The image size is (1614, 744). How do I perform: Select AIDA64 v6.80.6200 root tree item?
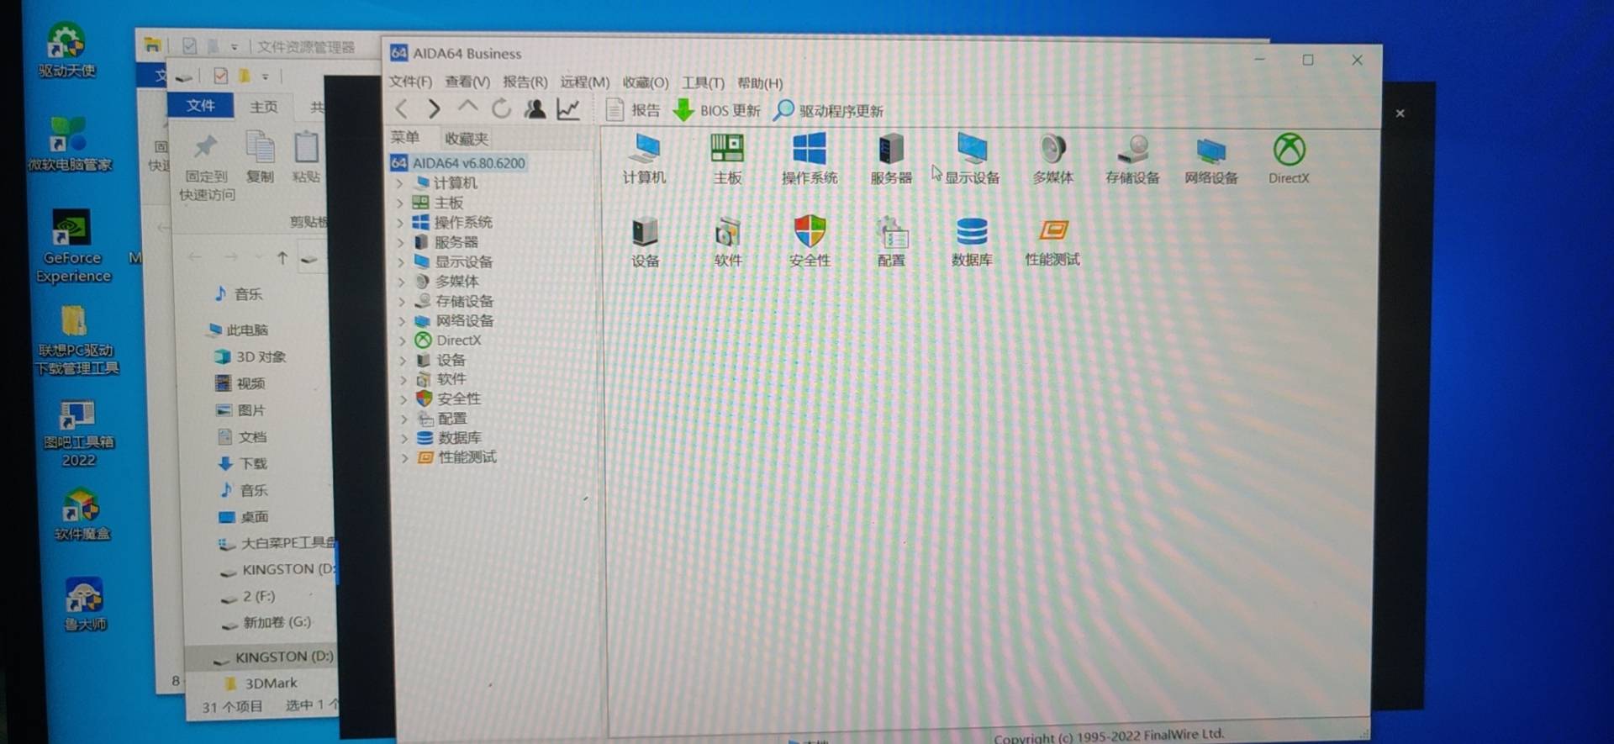(468, 163)
